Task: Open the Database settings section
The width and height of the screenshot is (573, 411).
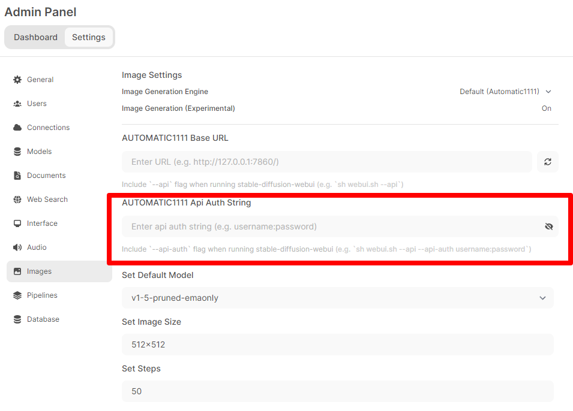Action: tap(59, 319)
